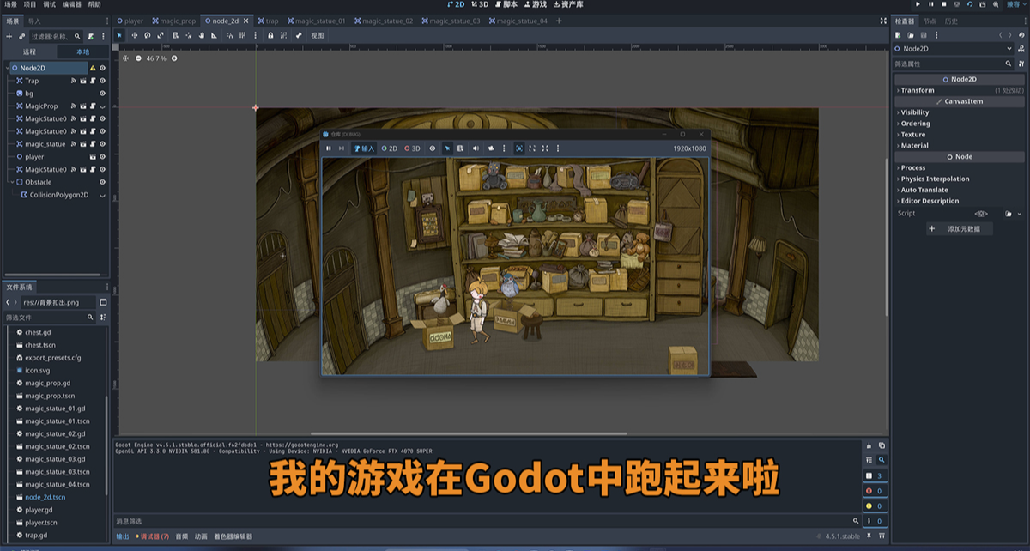Collapse the Node2D root in the scene tree

coord(7,67)
